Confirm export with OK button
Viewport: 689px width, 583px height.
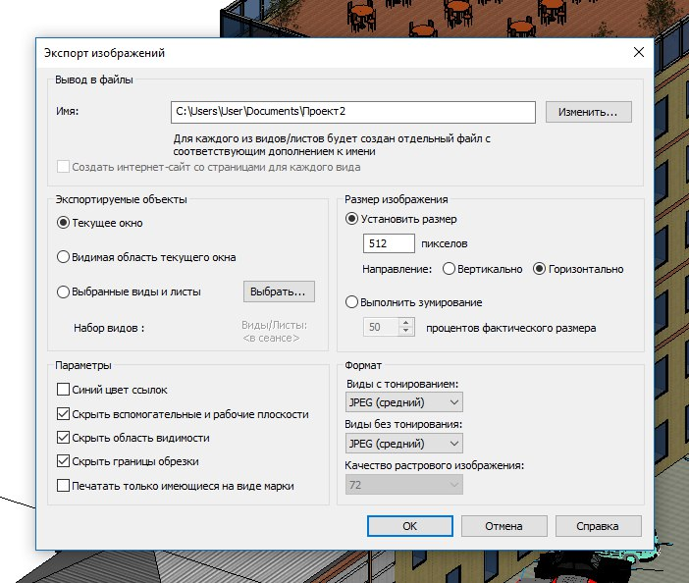click(410, 526)
